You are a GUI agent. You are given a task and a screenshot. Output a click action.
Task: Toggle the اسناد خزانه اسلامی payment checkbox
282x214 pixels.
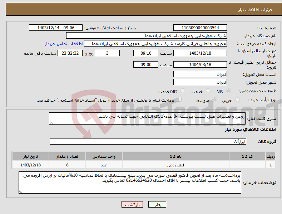click(179, 99)
